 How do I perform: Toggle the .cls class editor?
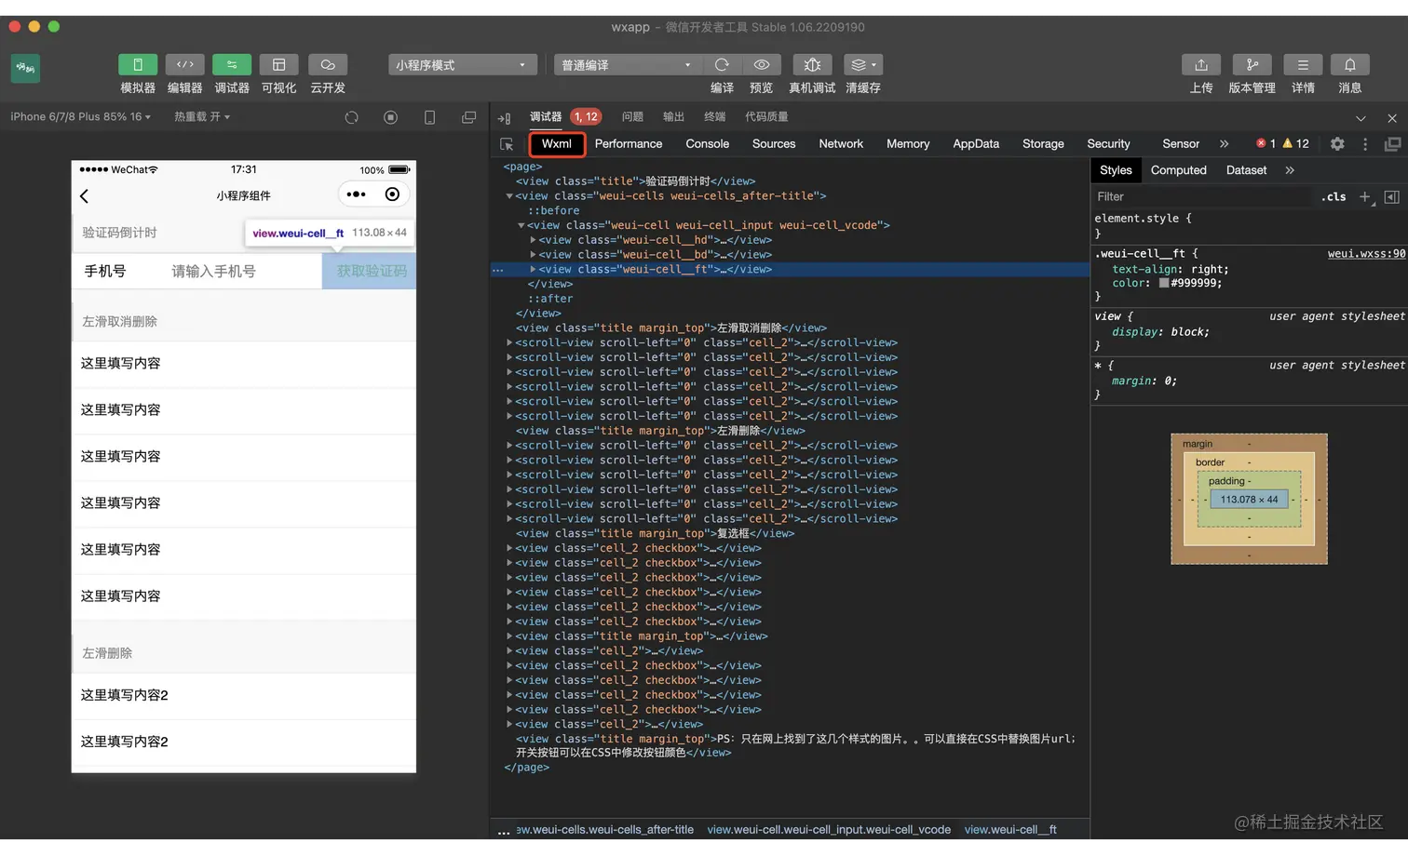(x=1334, y=196)
